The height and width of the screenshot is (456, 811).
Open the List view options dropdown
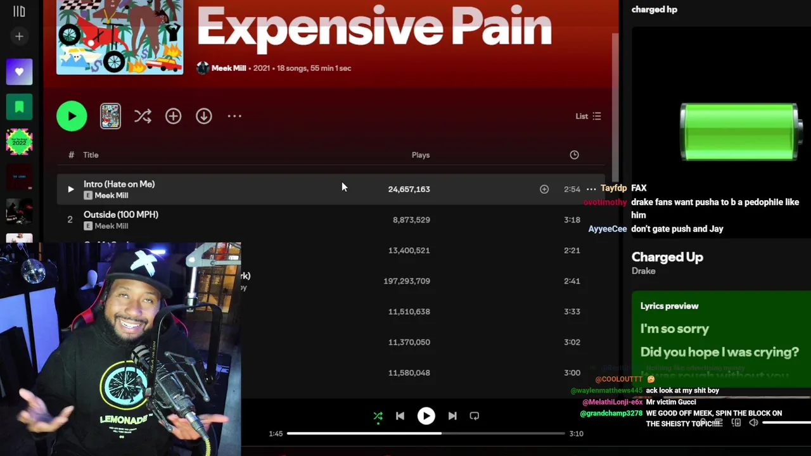pos(588,116)
